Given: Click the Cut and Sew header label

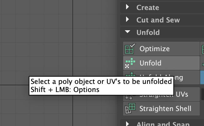Looking at the screenshot, I should point(158,20).
